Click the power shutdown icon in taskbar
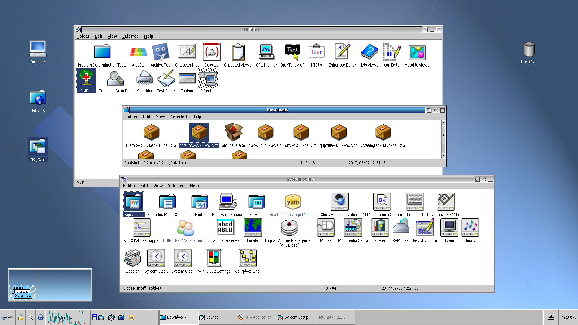This screenshot has height=325, width=578. click(x=40, y=317)
